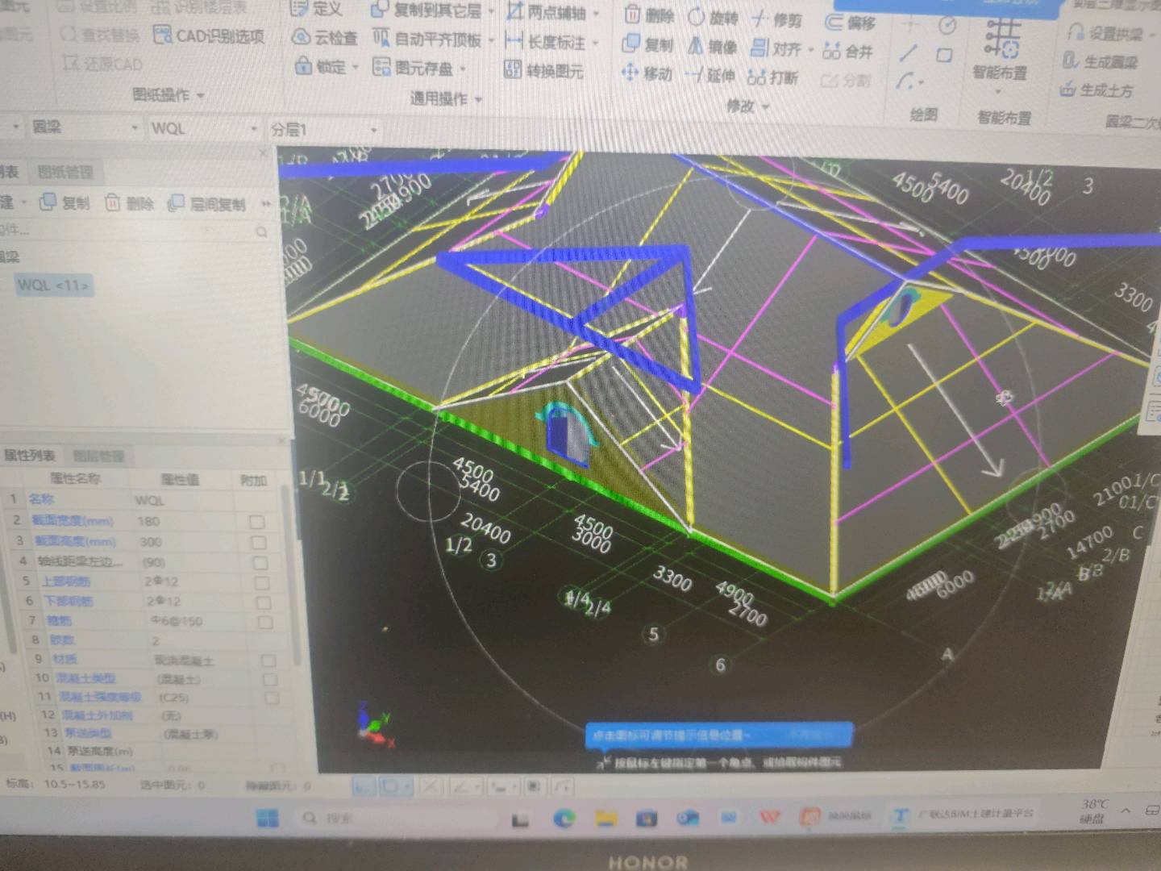1161x871 pixels.
Task: Click the 智能布置 smart layout icon
Action: (x=1001, y=40)
